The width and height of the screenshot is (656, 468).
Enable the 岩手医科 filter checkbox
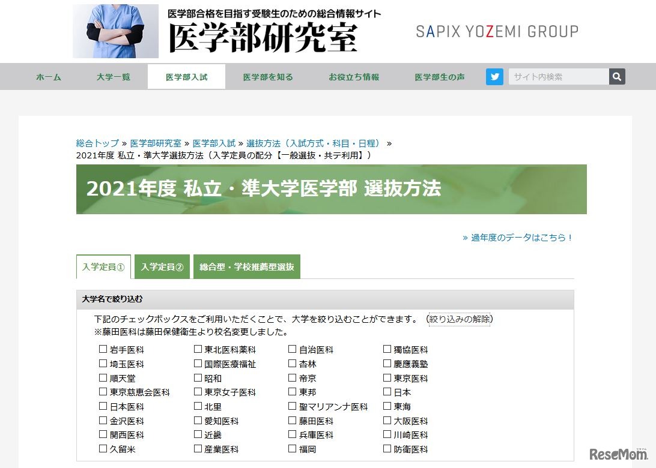tap(103, 349)
